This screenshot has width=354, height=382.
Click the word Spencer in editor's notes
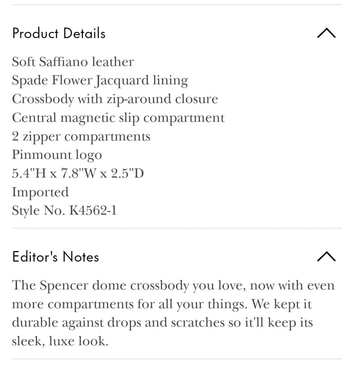point(64,286)
